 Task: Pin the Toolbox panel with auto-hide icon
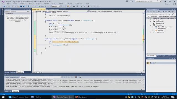click(x=27, y=9)
